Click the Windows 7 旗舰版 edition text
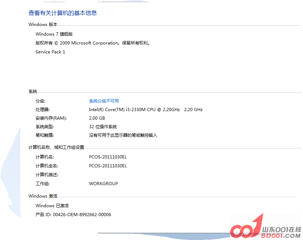 [x=54, y=34]
